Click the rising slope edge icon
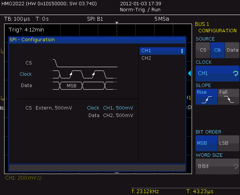 tap(207, 100)
